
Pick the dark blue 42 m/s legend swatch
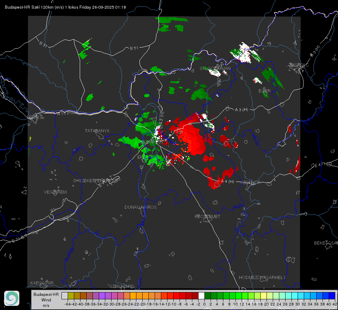332,296
